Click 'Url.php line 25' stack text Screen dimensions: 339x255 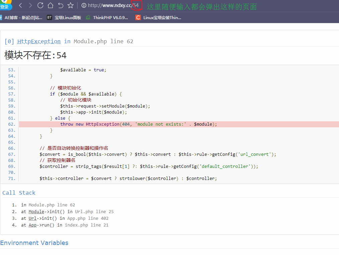pos(94,212)
